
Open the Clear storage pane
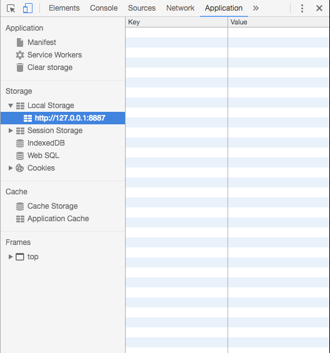tap(50, 67)
